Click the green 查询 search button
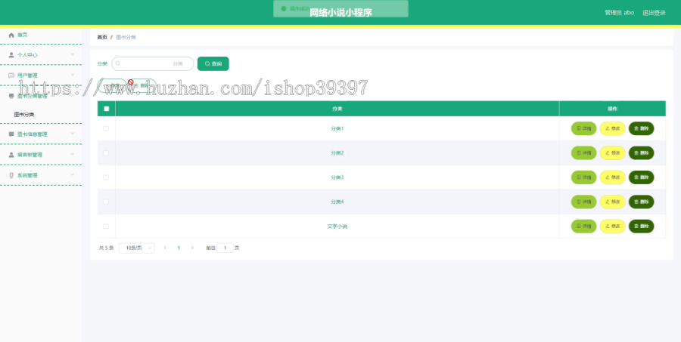681x342 pixels. click(213, 63)
